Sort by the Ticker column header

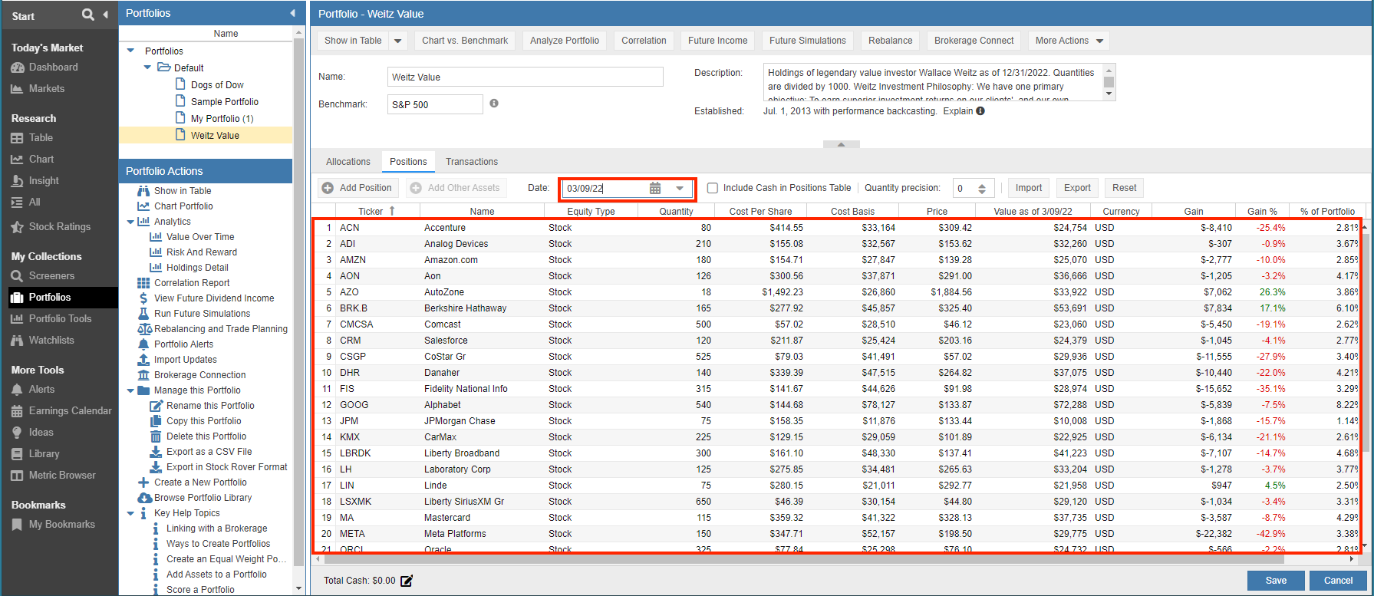tap(376, 212)
